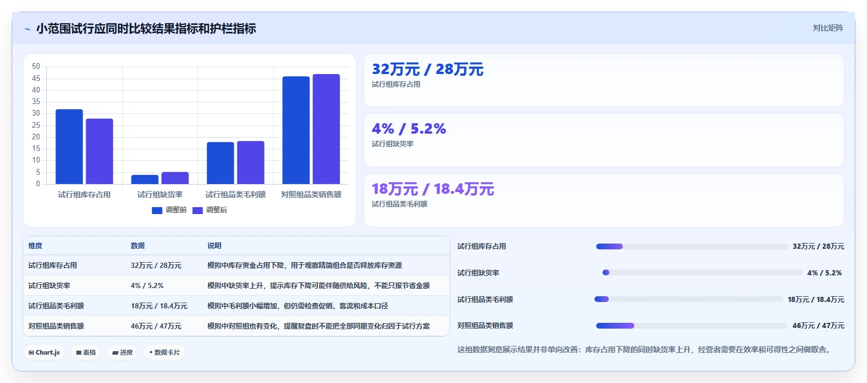Screen dimensions: 867x383
Task: Select the 对照组品类销售额 table row label
Action: tap(56, 326)
